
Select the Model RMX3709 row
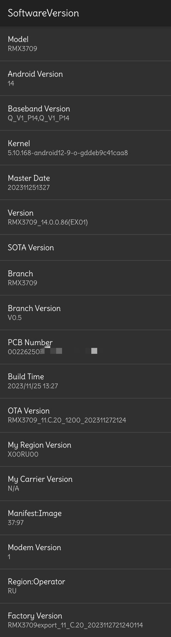tap(85, 43)
